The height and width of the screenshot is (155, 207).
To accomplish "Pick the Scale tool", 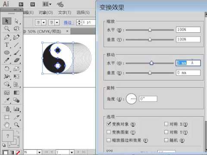I will point(16,69).
